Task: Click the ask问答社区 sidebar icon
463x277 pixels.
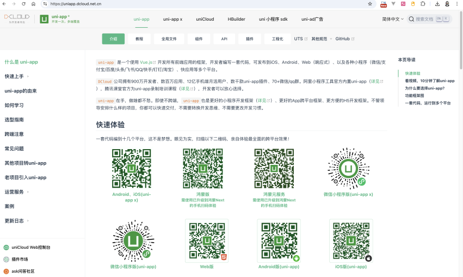Action: coord(7,271)
